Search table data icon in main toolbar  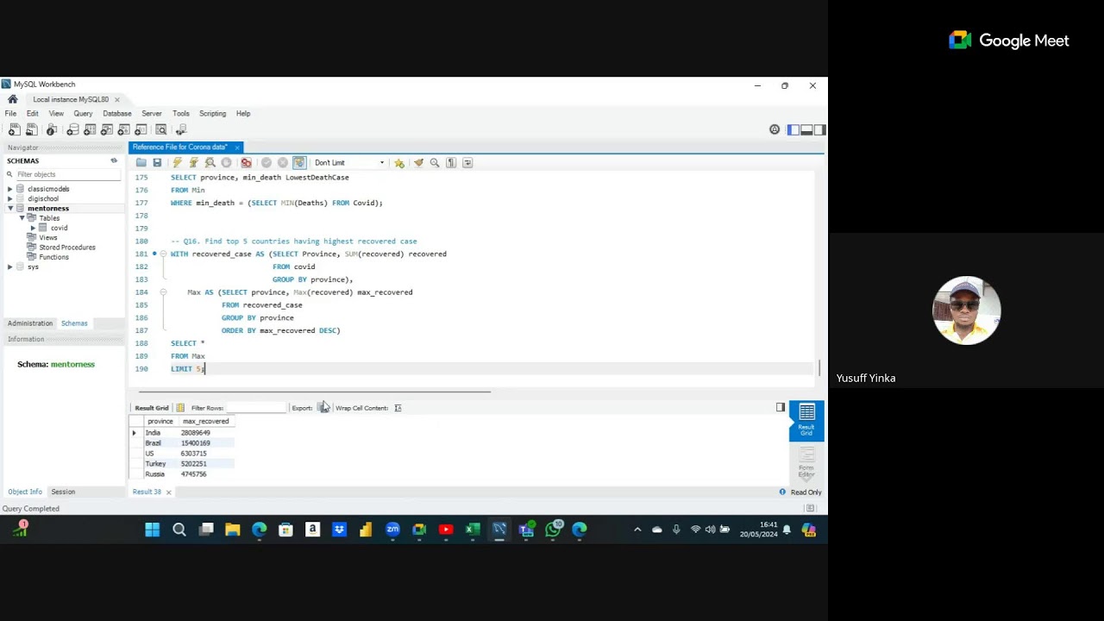tap(161, 129)
